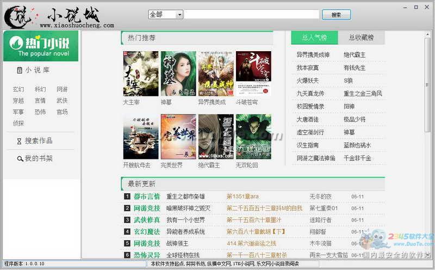The image size is (435, 270).
Task: Open ranking entry 汉生指南
Action: (308, 145)
